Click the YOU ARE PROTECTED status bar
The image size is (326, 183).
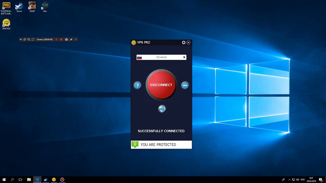click(x=161, y=145)
